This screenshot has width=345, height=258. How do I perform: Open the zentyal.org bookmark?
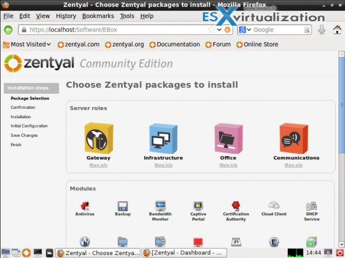click(x=125, y=44)
